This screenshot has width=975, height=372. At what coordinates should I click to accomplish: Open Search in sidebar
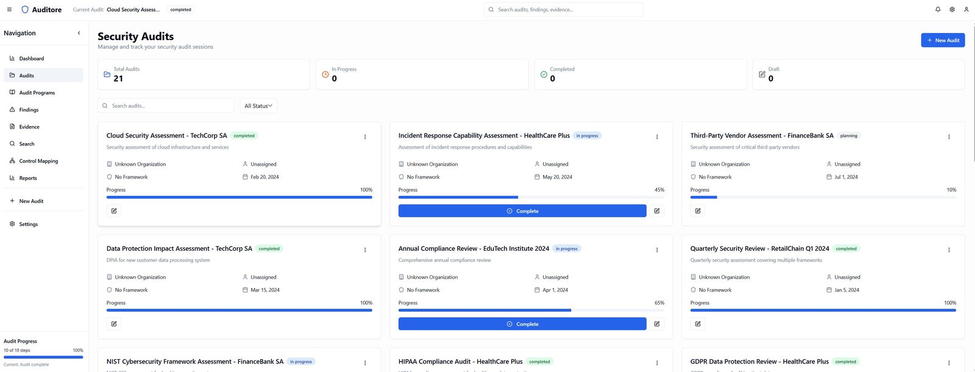(43, 144)
